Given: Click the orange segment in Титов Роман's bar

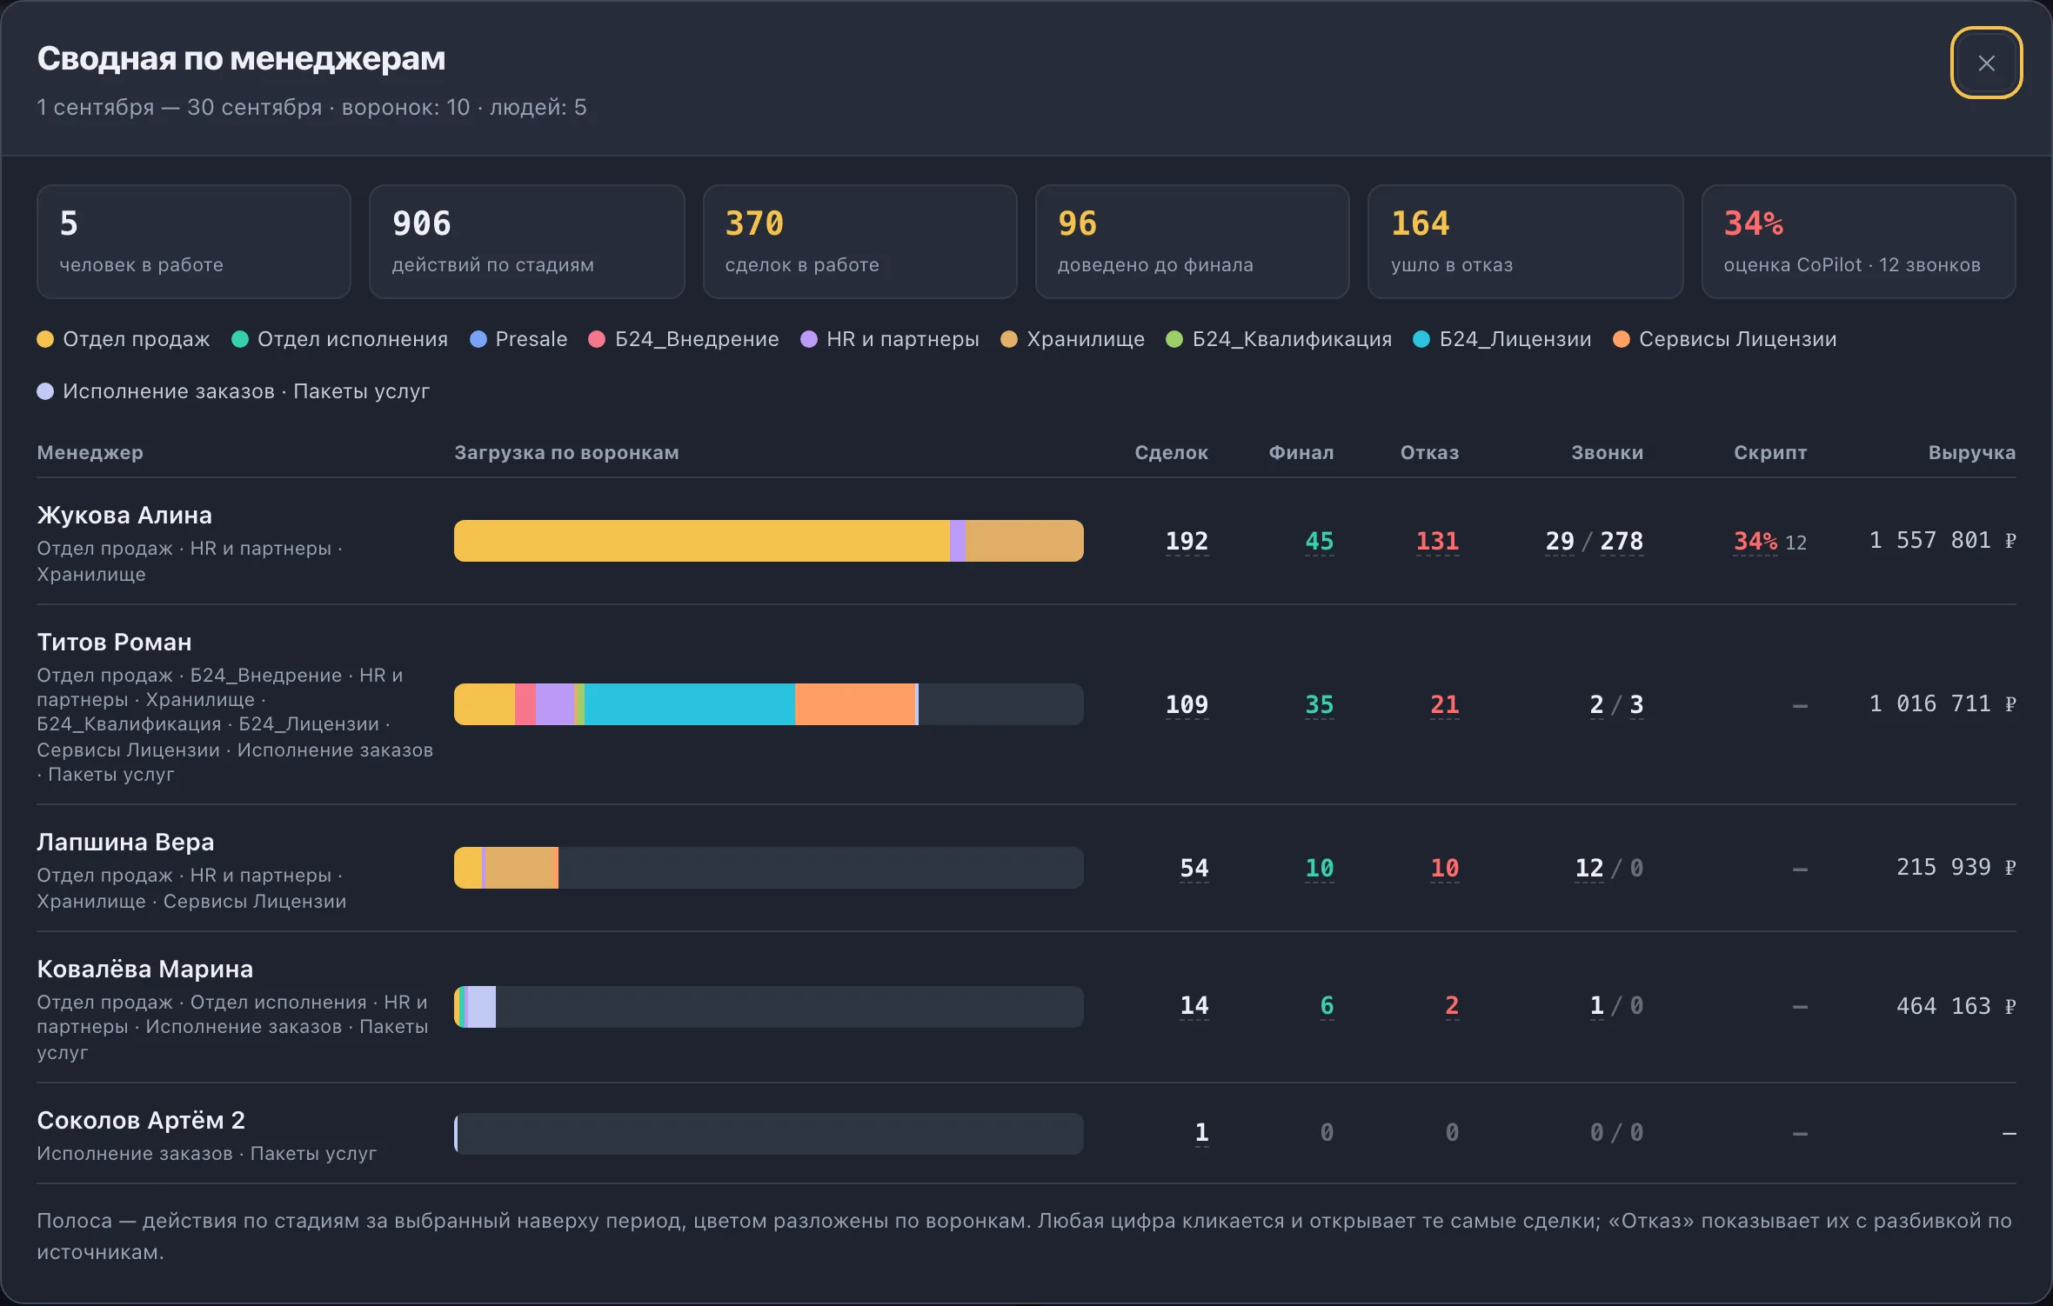Looking at the screenshot, I should (854, 704).
